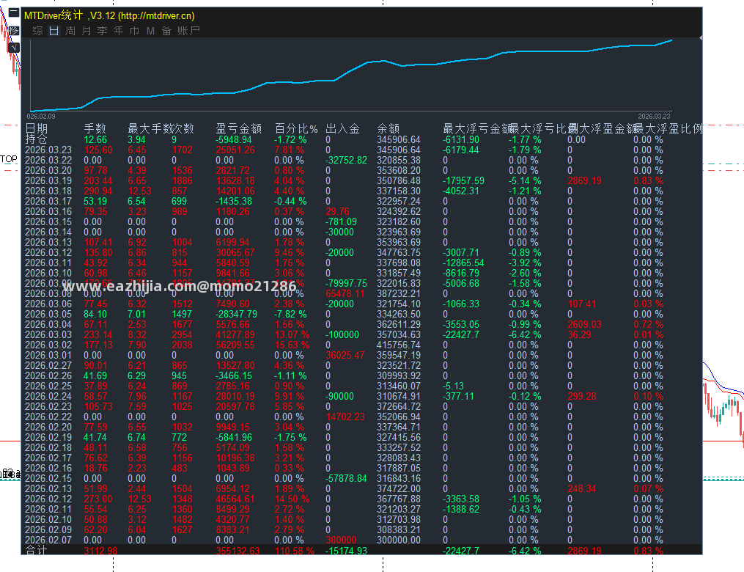Click the total deposits value -15174.93
744x572 pixels.
(x=347, y=551)
